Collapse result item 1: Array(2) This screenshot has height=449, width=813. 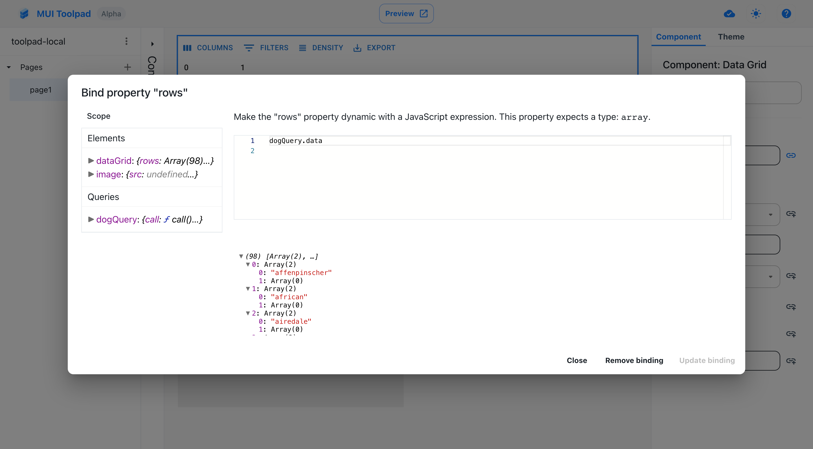(248, 289)
